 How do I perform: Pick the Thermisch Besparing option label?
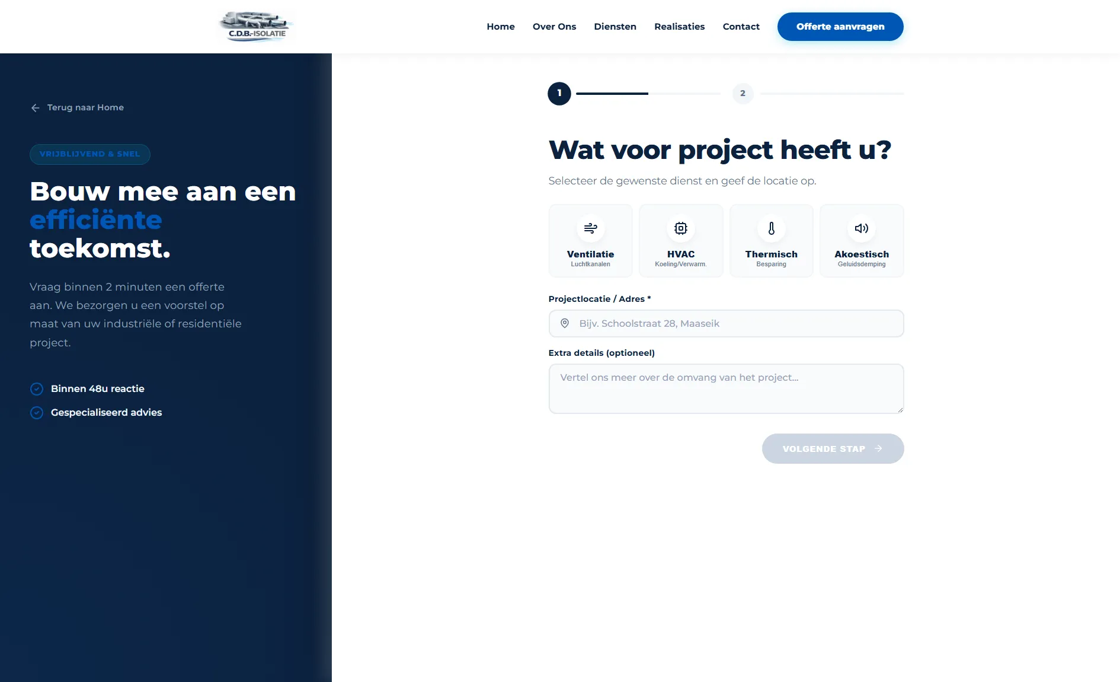tap(772, 259)
